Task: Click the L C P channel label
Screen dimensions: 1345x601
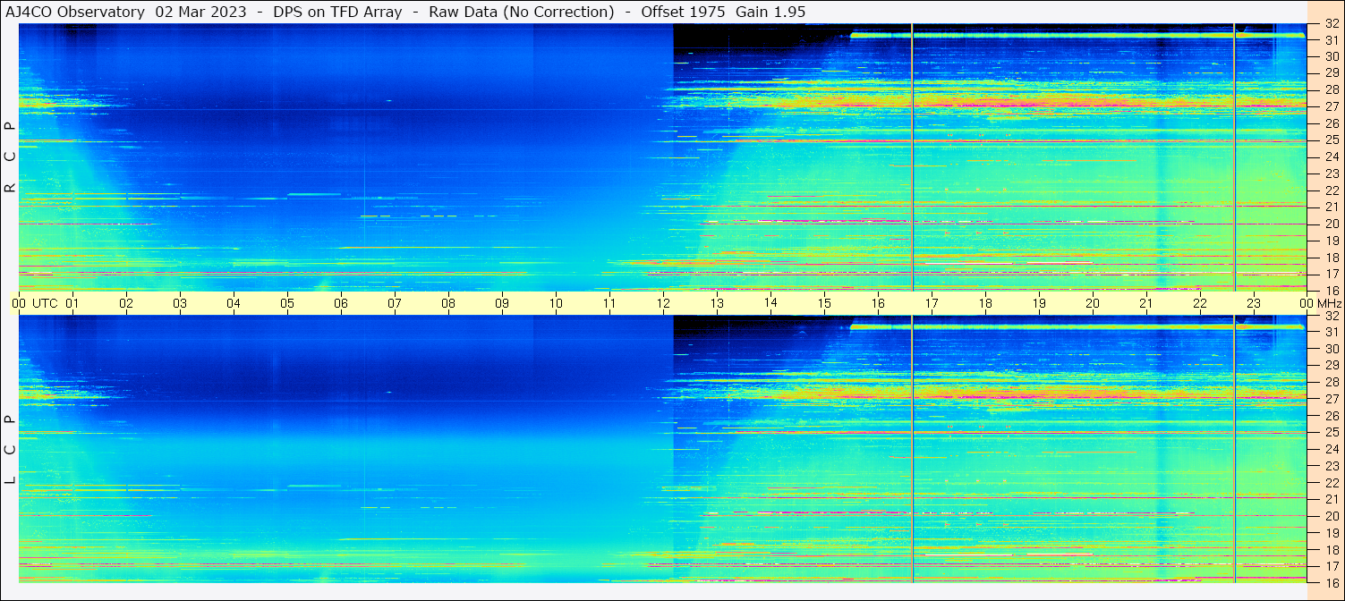Action: click(10, 450)
